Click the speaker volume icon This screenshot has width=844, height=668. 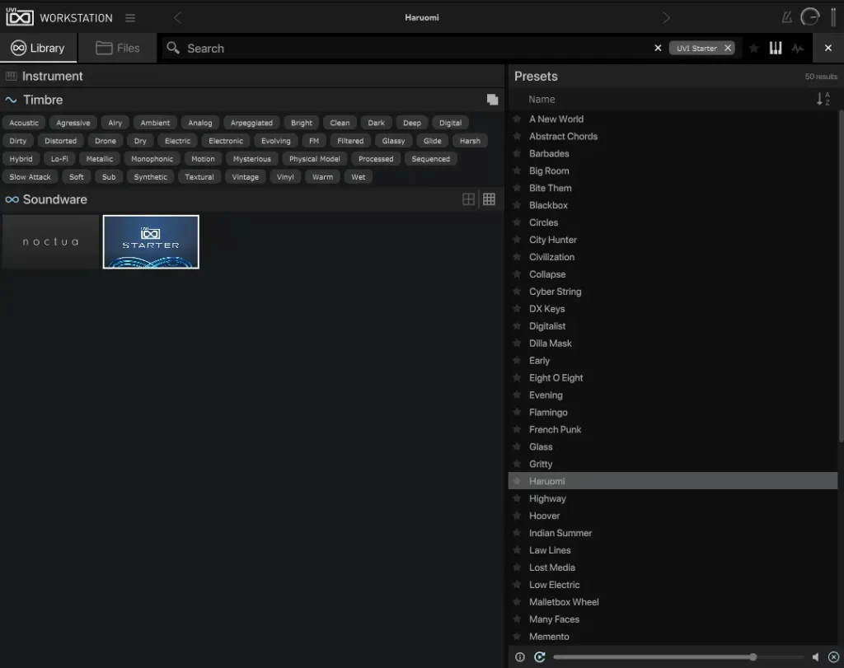[815, 656]
